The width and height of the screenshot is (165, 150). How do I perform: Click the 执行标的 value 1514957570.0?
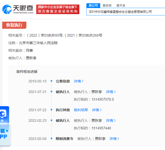103,99
